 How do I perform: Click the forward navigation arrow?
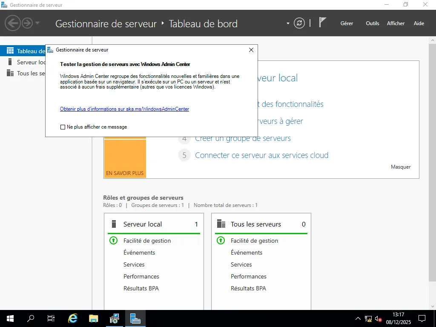click(x=27, y=23)
